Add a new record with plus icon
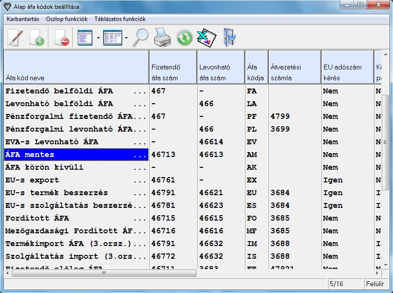The height and width of the screenshot is (293, 393). (37, 38)
